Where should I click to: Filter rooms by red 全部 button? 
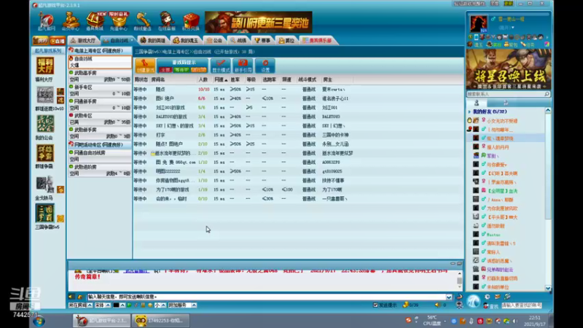[165, 69]
